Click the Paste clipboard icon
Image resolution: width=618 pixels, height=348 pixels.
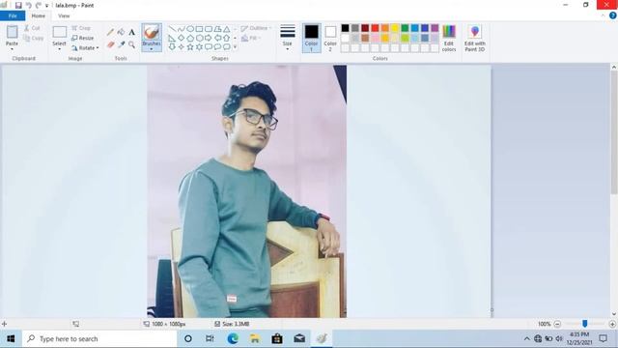tap(12, 32)
